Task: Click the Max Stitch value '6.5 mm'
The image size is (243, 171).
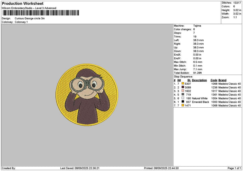Action: pyautogui.click(x=198, y=62)
